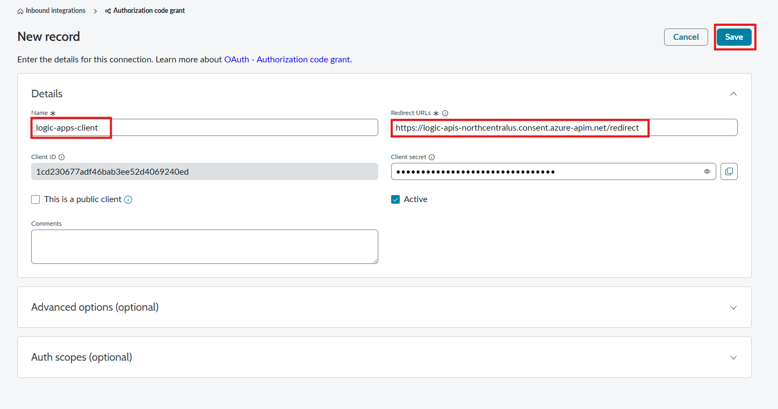The width and height of the screenshot is (778, 409).
Task: Cancel creating the new record
Action: coord(686,37)
